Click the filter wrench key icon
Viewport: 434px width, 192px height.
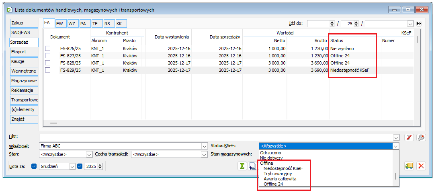tap(421, 137)
